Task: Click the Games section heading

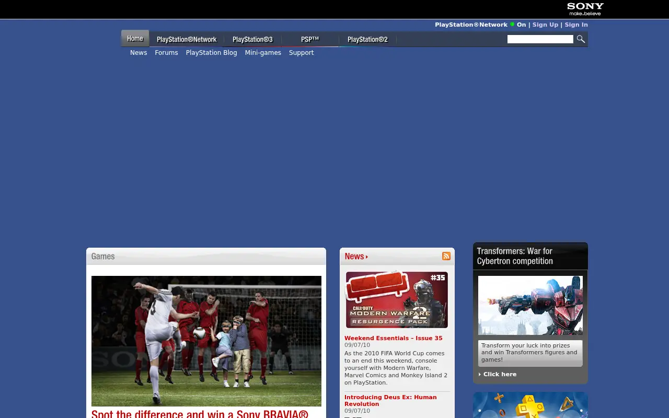Action: pyautogui.click(x=103, y=257)
